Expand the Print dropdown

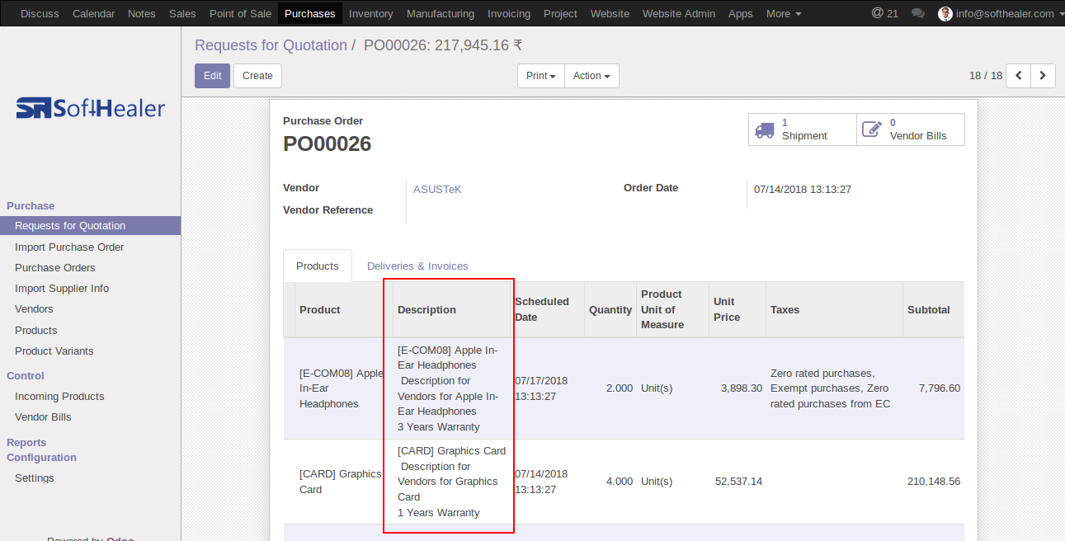point(541,76)
